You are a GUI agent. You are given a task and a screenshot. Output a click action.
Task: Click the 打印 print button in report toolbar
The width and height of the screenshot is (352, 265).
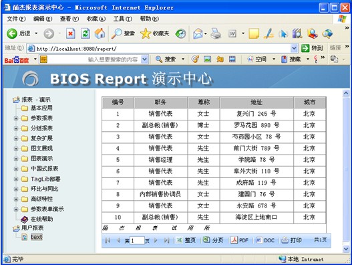click(x=292, y=240)
